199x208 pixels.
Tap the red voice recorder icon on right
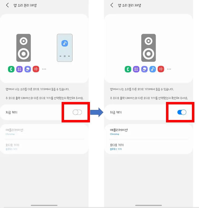coord(161,69)
